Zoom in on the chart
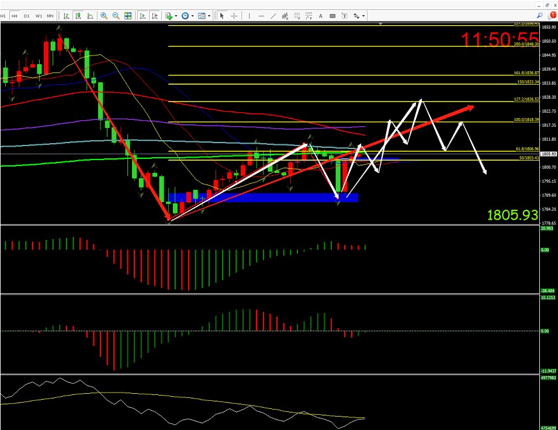The image size is (558, 430). coord(104,16)
